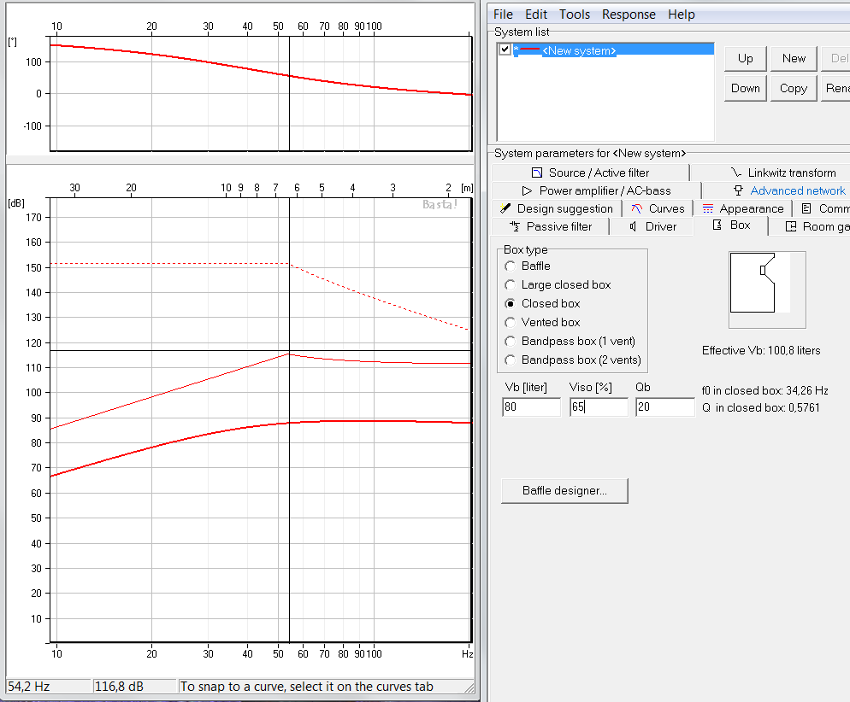This screenshot has width=850, height=702.
Task: Click the Passive filter tab icon
Action: point(515,226)
